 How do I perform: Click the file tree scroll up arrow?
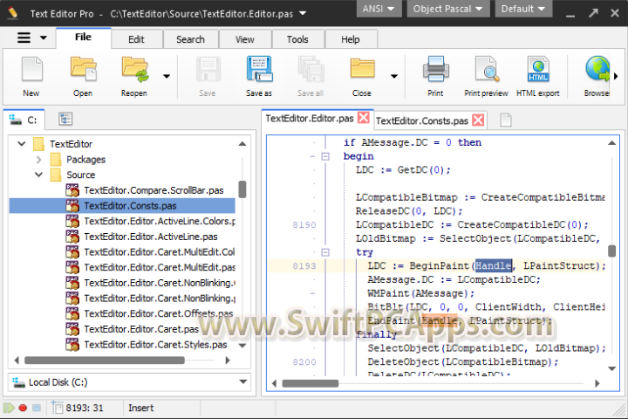point(242,143)
